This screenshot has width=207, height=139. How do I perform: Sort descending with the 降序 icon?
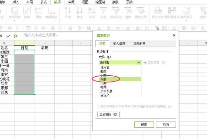[80, 11]
